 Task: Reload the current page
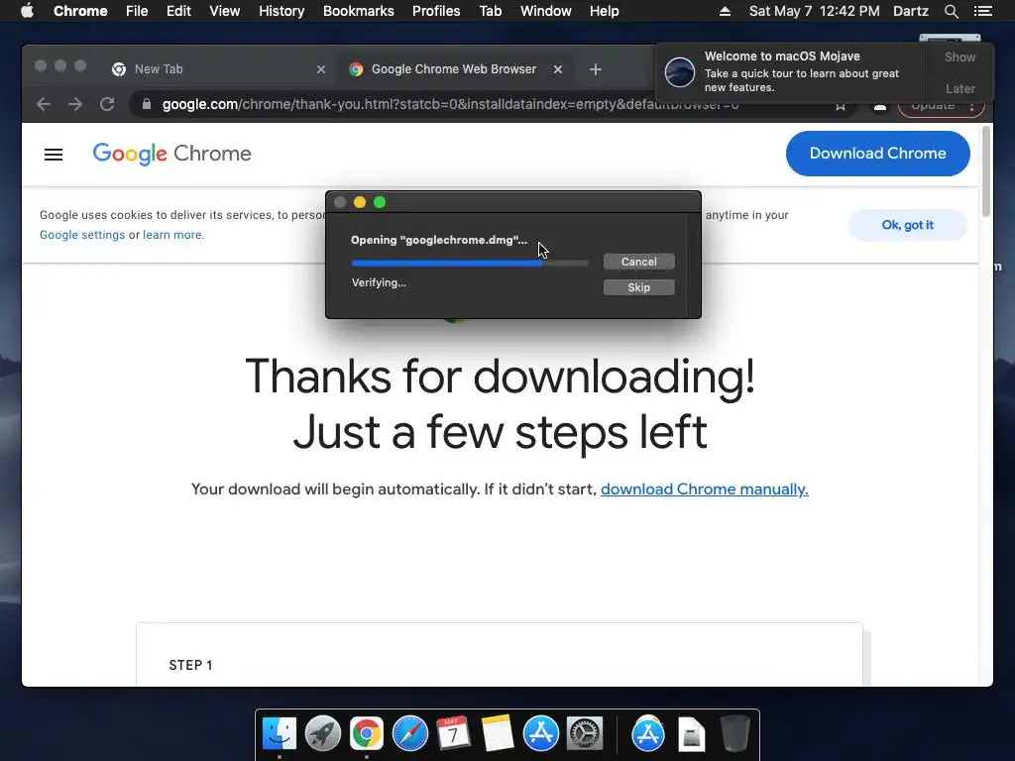tap(107, 104)
